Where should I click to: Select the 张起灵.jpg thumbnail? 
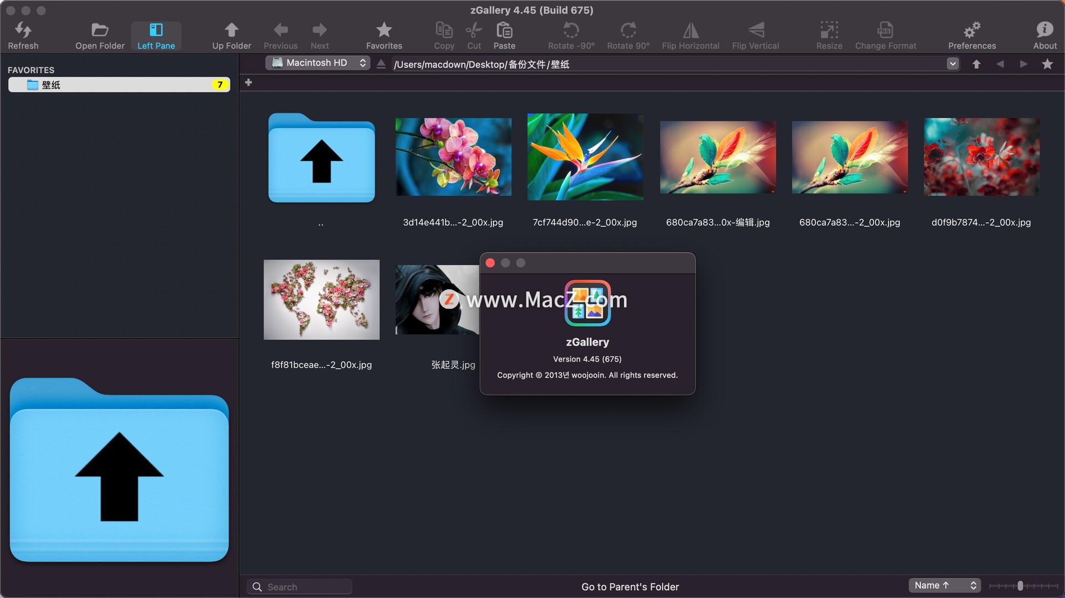coord(437,300)
